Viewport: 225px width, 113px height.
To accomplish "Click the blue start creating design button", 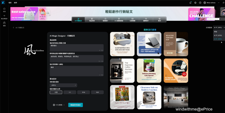I will click(76, 105).
